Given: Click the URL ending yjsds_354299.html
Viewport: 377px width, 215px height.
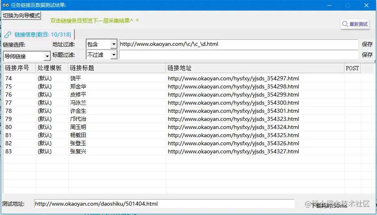Looking at the screenshot, I should click(x=234, y=95).
